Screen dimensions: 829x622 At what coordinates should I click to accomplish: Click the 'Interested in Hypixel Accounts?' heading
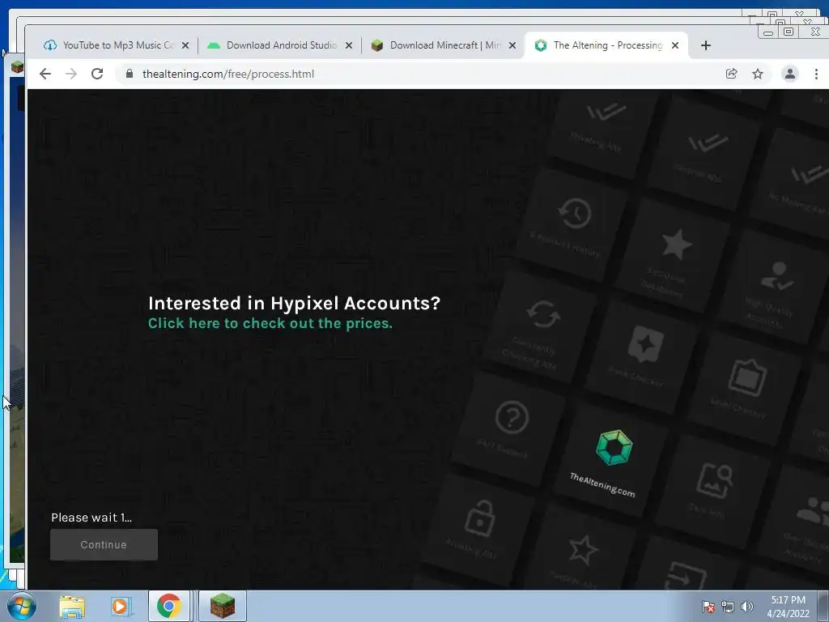[x=294, y=303]
